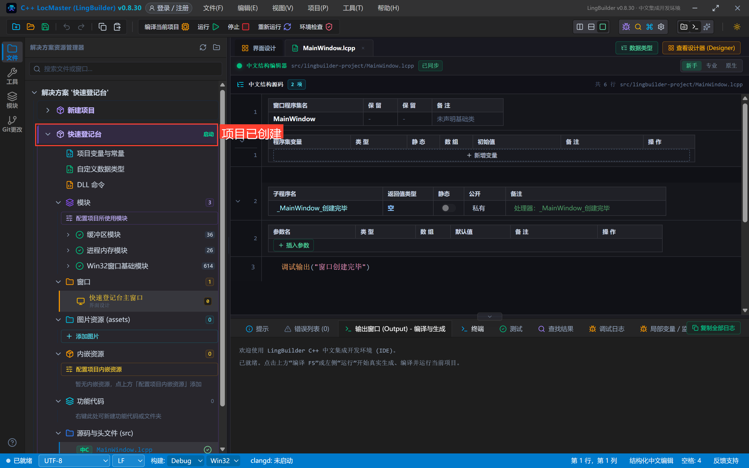Open the 工具(T) menu
Image resolution: width=749 pixels, height=468 pixels.
pyautogui.click(x=353, y=8)
